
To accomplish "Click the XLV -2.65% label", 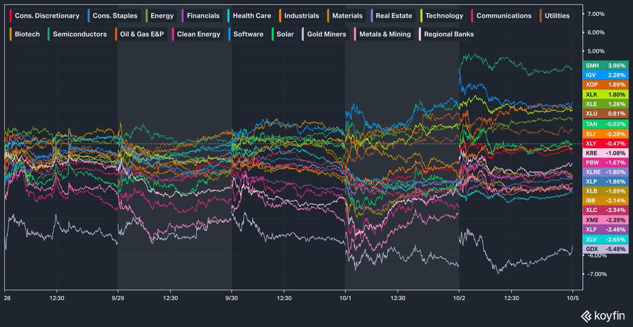I will 606,239.
